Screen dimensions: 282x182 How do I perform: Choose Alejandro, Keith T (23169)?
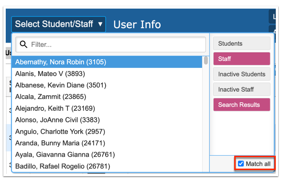tap(107, 108)
